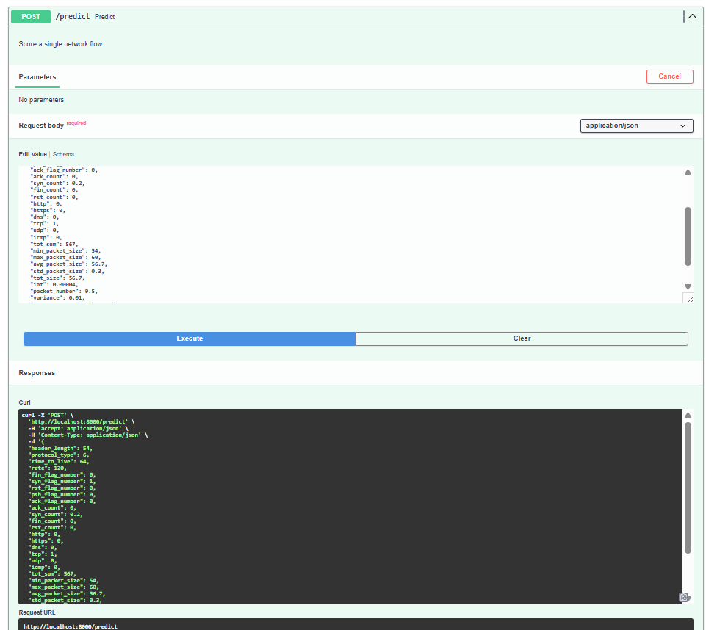This screenshot has height=630, width=706.
Task: Execute the predict request
Action: coord(190,338)
